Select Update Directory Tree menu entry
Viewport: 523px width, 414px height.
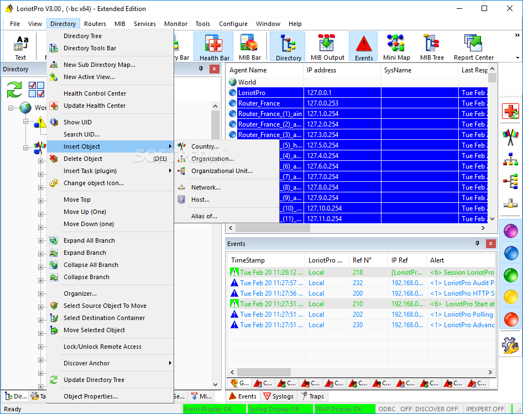111,380
